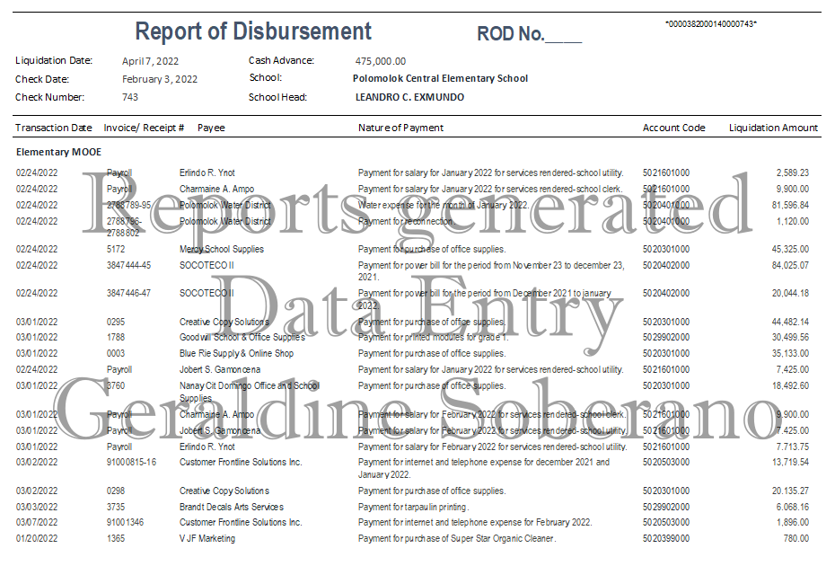835x566 pixels.
Task: Click the Report of Disbursement title
Action: tap(253, 31)
